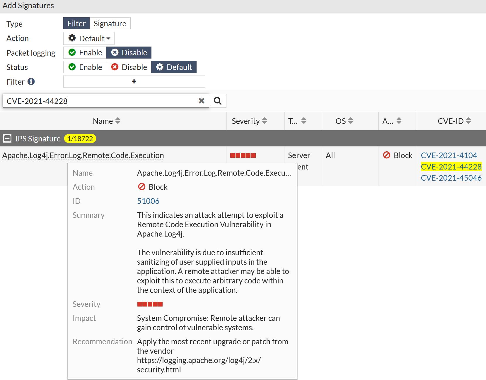Screen dimensions: 486x380
Task: Click the tooltip severity bar
Action: click(x=150, y=304)
